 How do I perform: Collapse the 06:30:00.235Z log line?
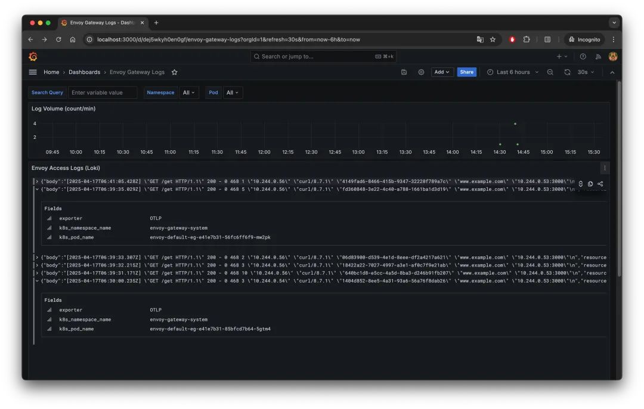point(37,281)
